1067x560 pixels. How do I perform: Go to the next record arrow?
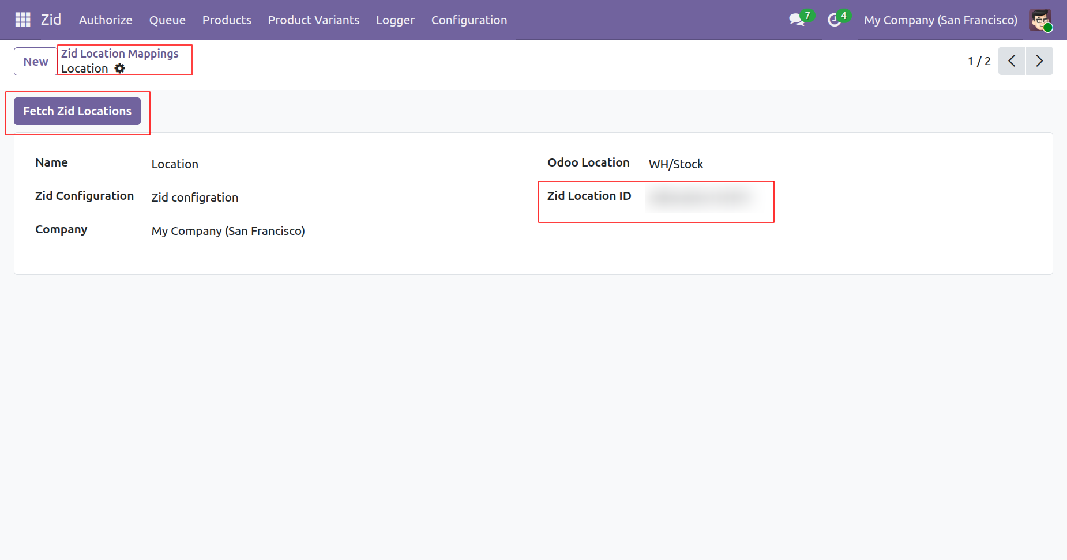pos(1039,61)
